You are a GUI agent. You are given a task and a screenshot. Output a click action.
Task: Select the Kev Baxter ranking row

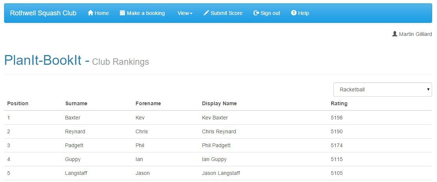218,118
